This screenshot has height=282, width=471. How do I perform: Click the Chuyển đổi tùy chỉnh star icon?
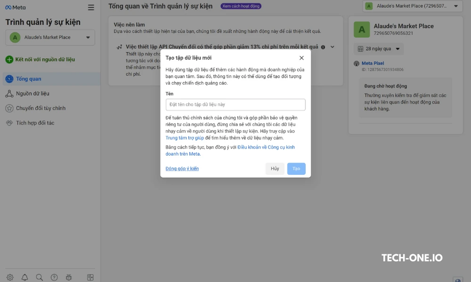click(9, 108)
